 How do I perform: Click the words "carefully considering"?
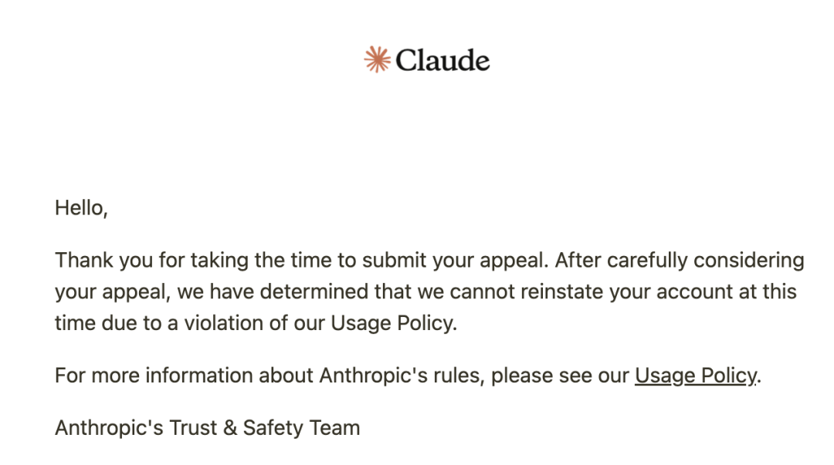(705, 261)
